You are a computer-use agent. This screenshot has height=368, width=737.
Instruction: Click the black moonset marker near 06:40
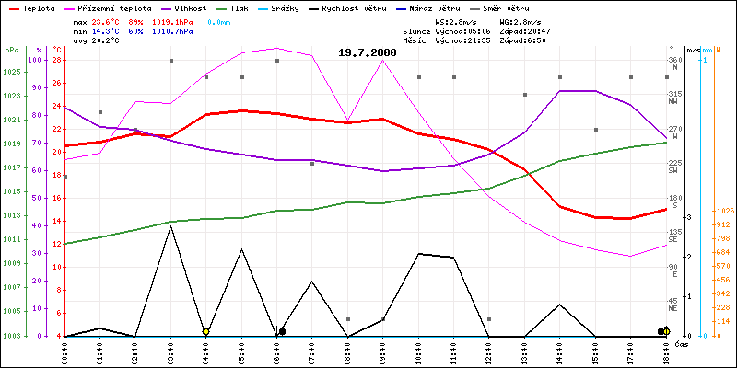tap(282, 331)
